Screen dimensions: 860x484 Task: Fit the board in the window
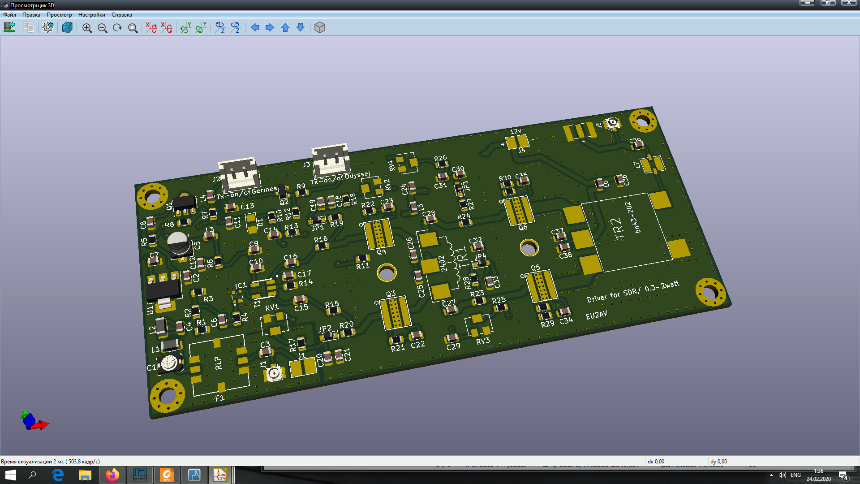pos(133,28)
